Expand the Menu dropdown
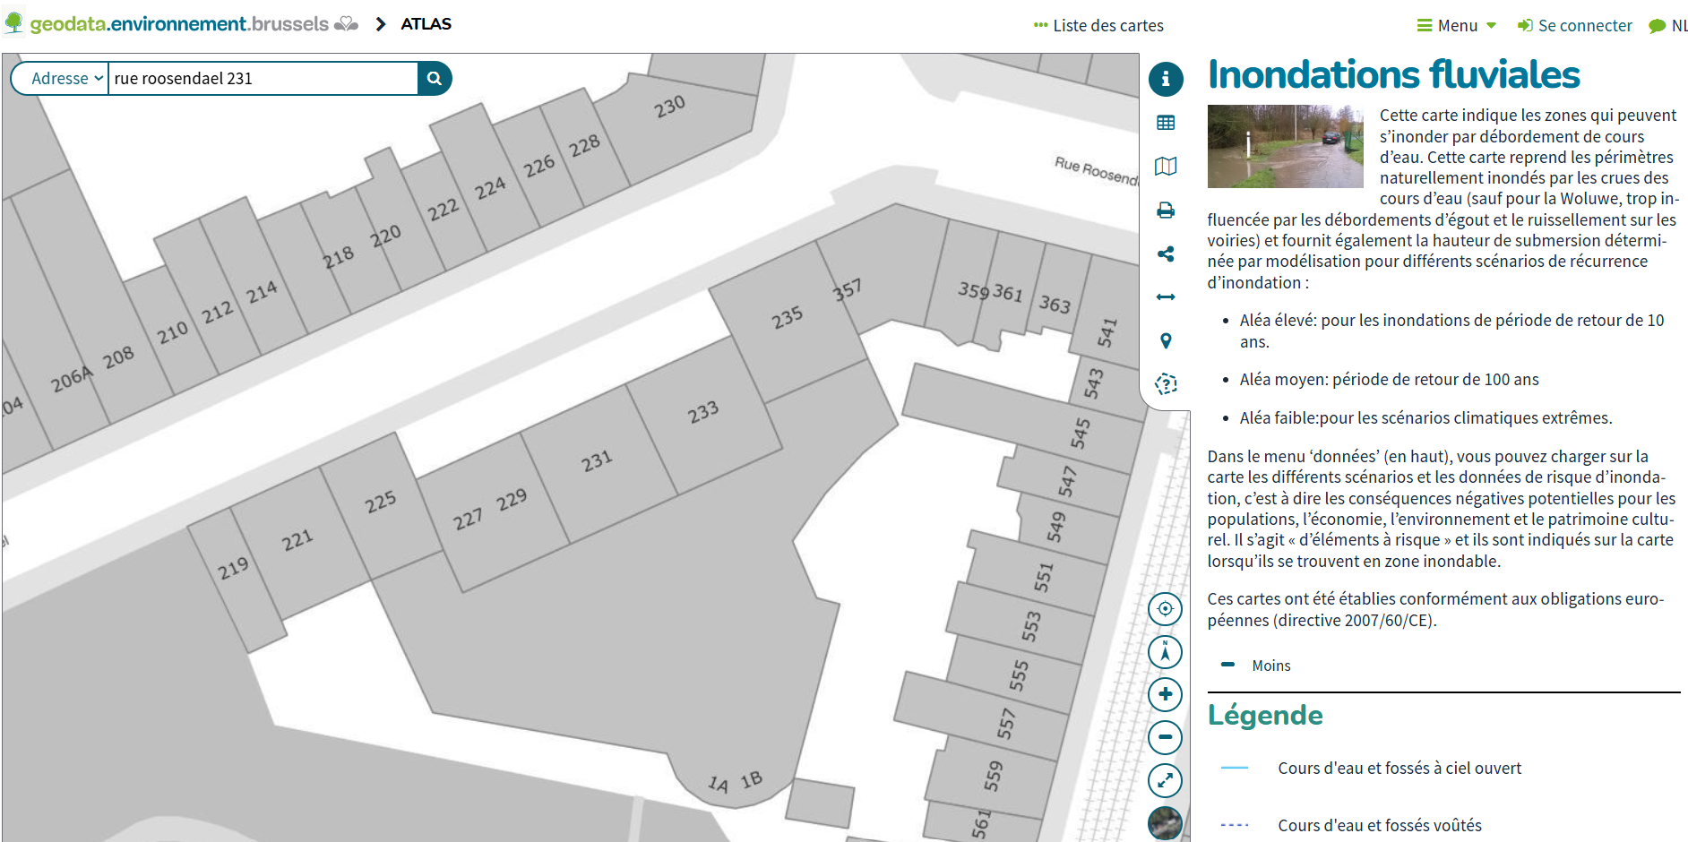 coord(1456,26)
